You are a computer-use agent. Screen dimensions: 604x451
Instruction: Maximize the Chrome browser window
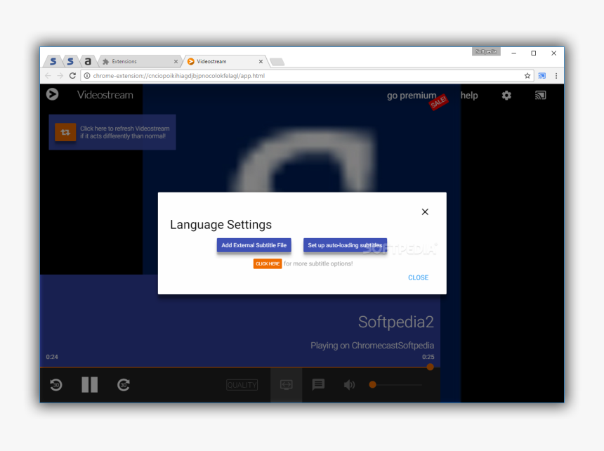point(534,53)
